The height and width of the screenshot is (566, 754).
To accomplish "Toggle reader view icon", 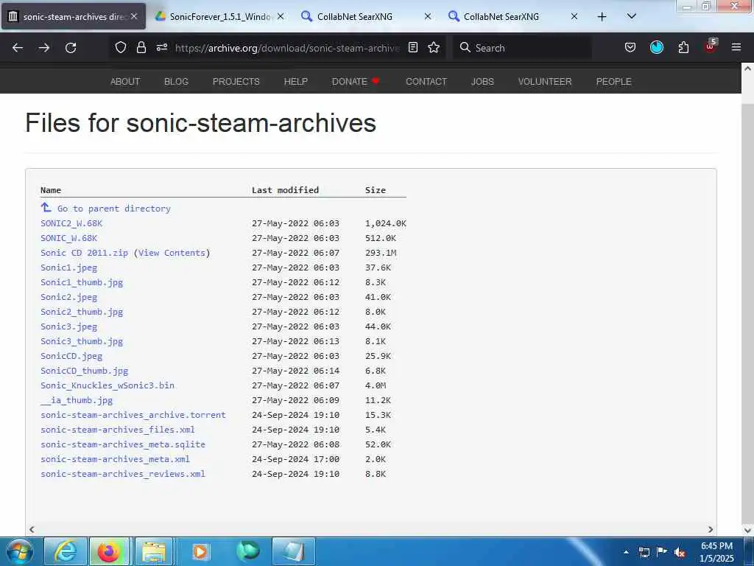I will click(412, 47).
